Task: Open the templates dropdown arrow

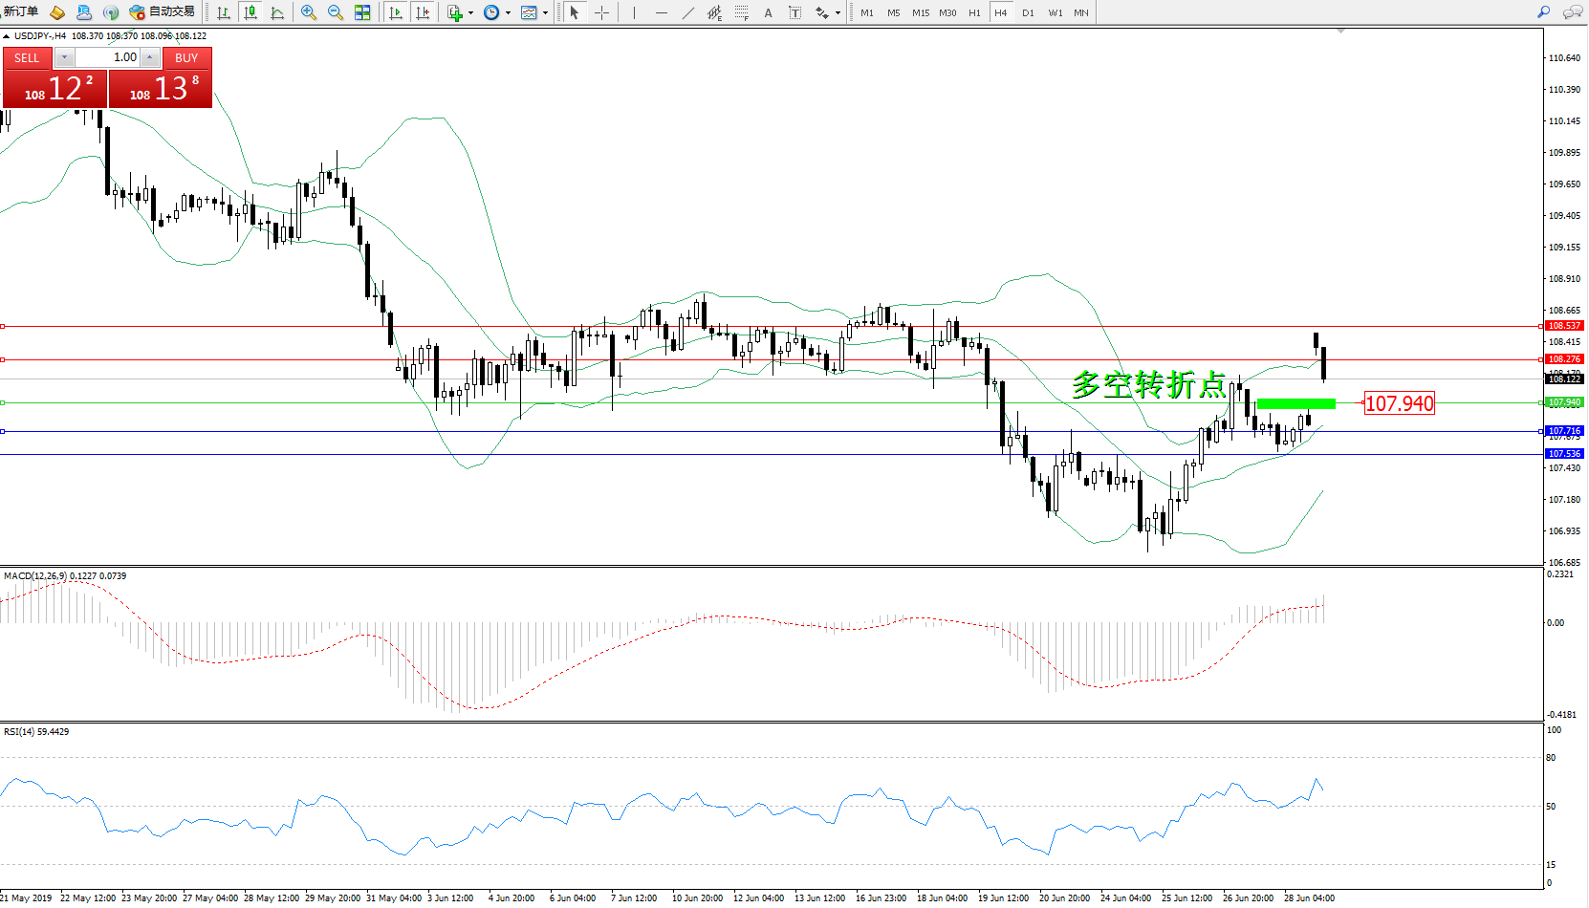Action: point(545,12)
